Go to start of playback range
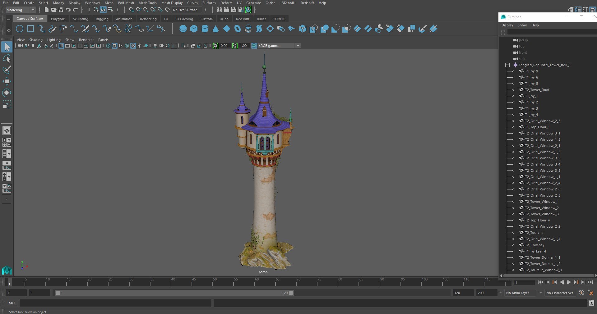This screenshot has width=597, height=314. point(540,282)
